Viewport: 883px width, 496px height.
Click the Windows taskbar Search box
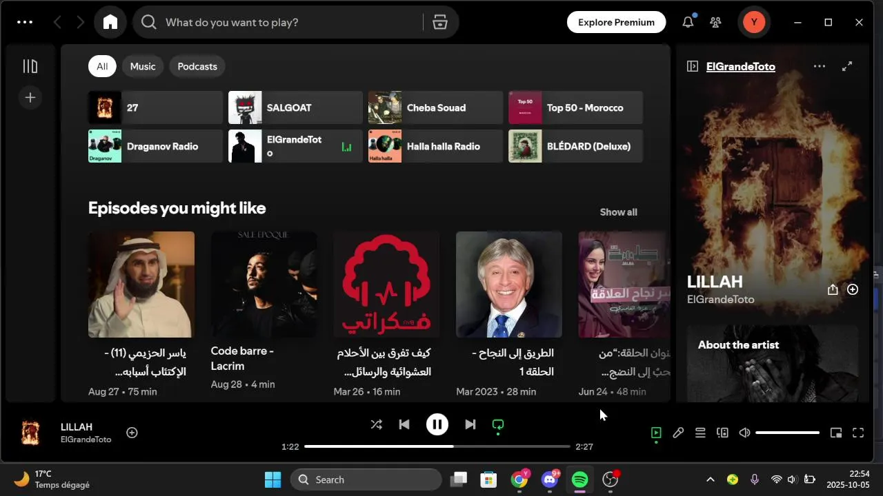click(x=366, y=479)
